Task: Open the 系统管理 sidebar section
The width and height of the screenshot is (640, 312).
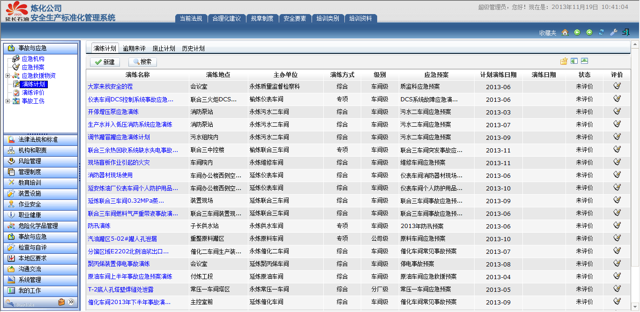Action: [x=41, y=280]
